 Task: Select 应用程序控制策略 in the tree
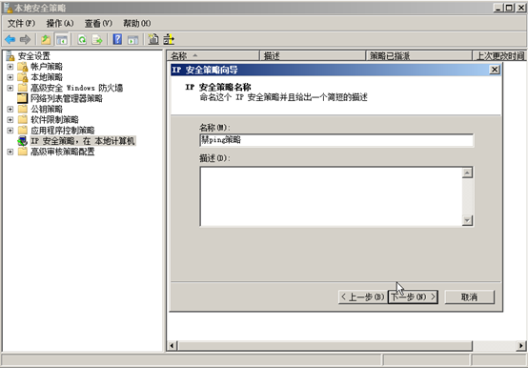point(62,131)
